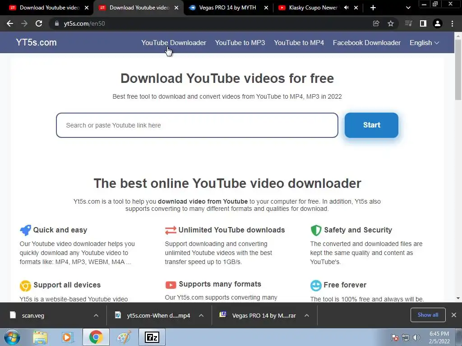Click Show all downloads button
462x346 pixels.
[x=428, y=315]
